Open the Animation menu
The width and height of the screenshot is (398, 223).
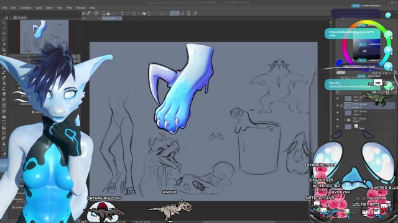(x=25, y=8)
